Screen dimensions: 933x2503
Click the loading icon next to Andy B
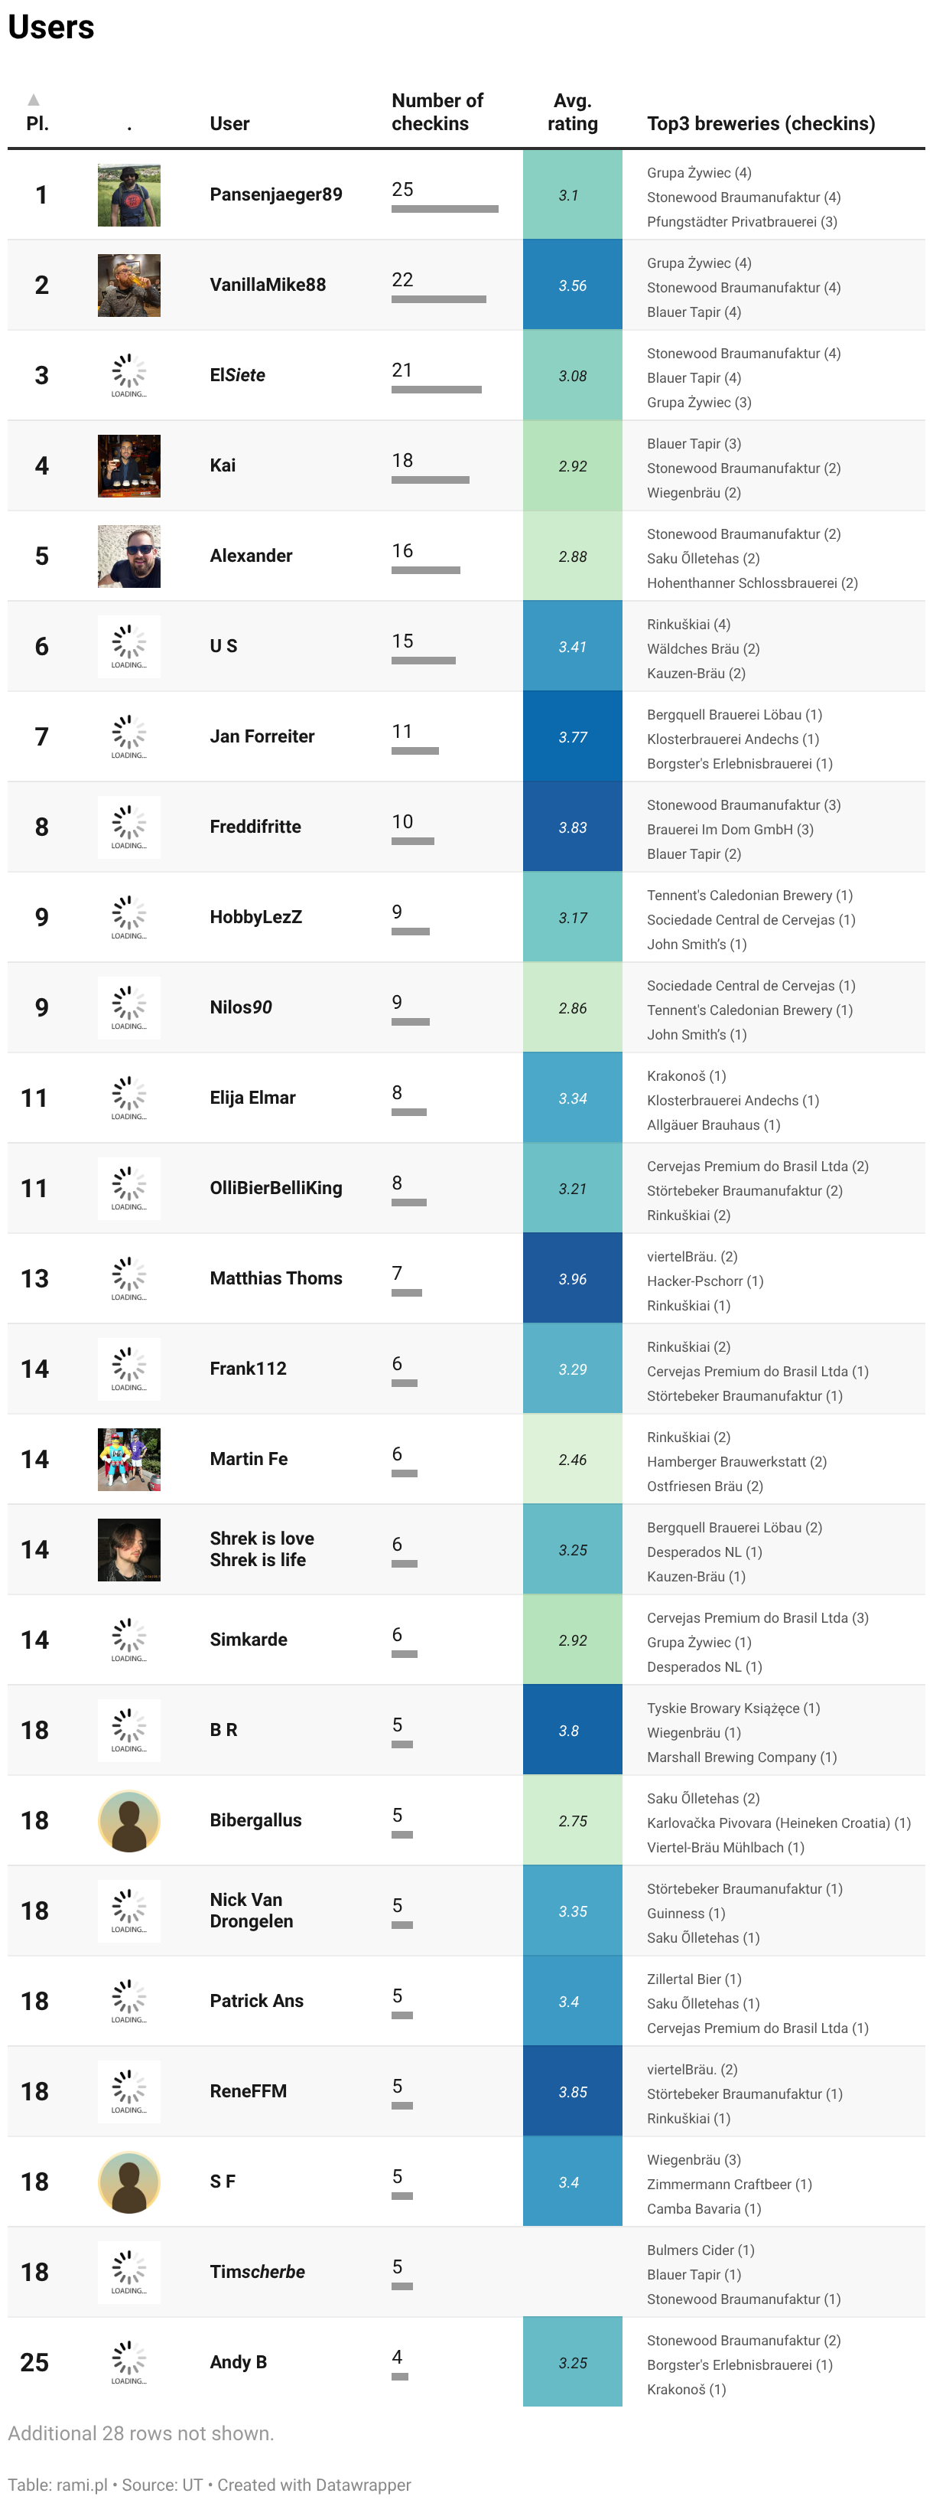click(x=129, y=2363)
